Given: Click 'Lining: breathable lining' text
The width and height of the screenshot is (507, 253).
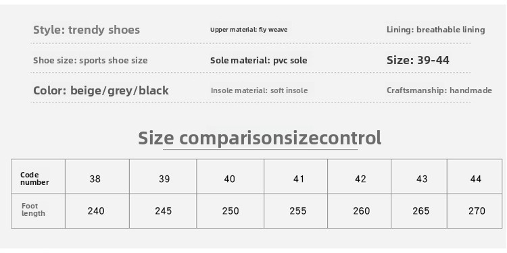Looking at the screenshot, I should click(435, 30).
